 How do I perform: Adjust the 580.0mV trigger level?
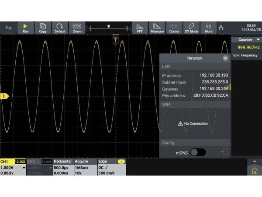[107, 173]
